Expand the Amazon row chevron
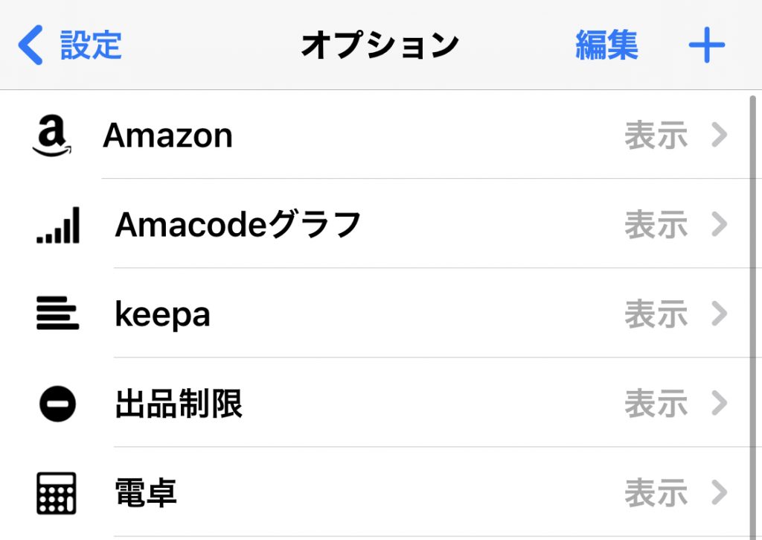 coord(719,136)
